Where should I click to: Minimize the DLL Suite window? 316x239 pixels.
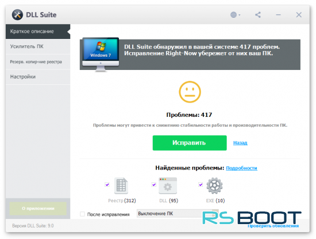pyautogui.click(x=278, y=15)
